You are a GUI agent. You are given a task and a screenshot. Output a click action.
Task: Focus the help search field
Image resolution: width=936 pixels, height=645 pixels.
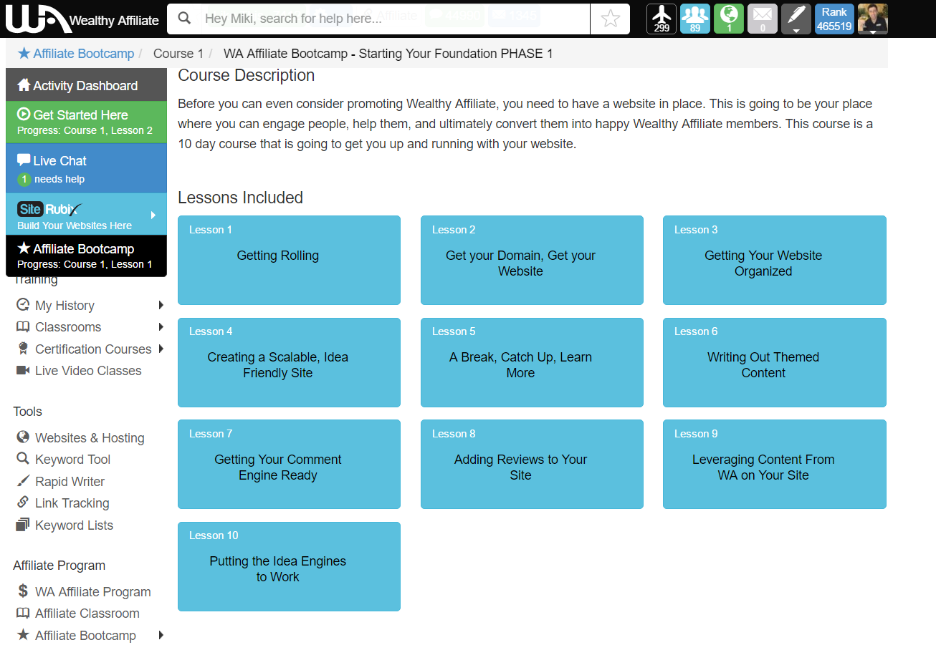[x=394, y=19]
